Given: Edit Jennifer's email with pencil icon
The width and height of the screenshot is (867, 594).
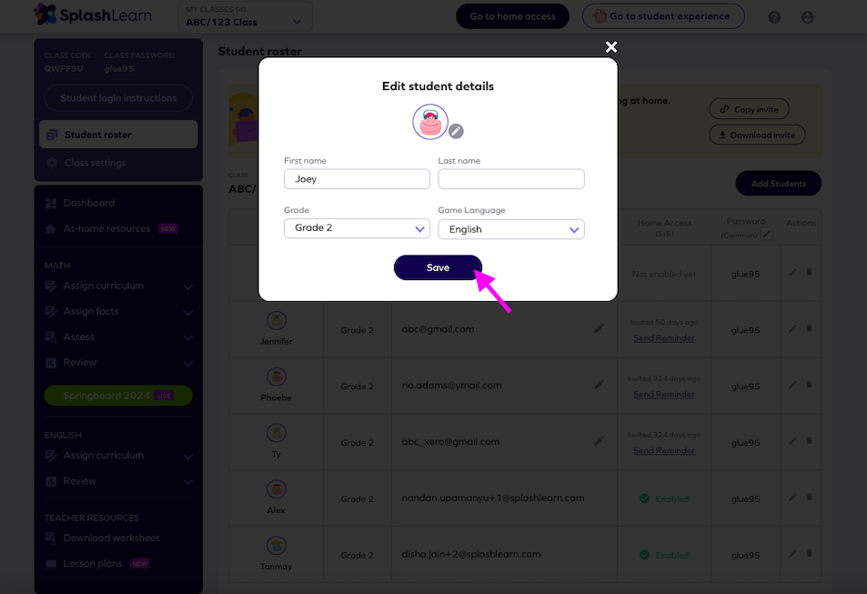Looking at the screenshot, I should 599,328.
